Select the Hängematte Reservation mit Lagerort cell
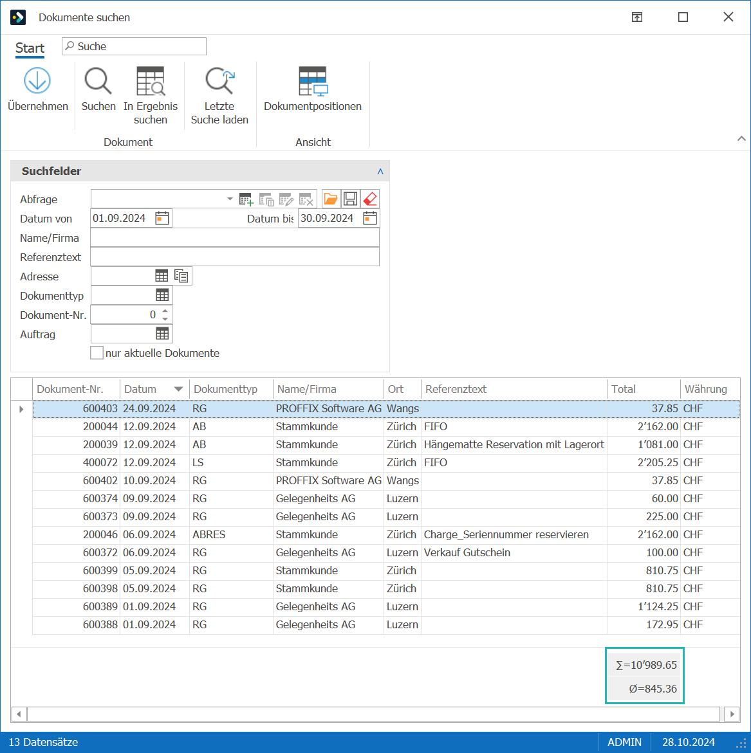Screen dimensions: 751x753 (514, 445)
